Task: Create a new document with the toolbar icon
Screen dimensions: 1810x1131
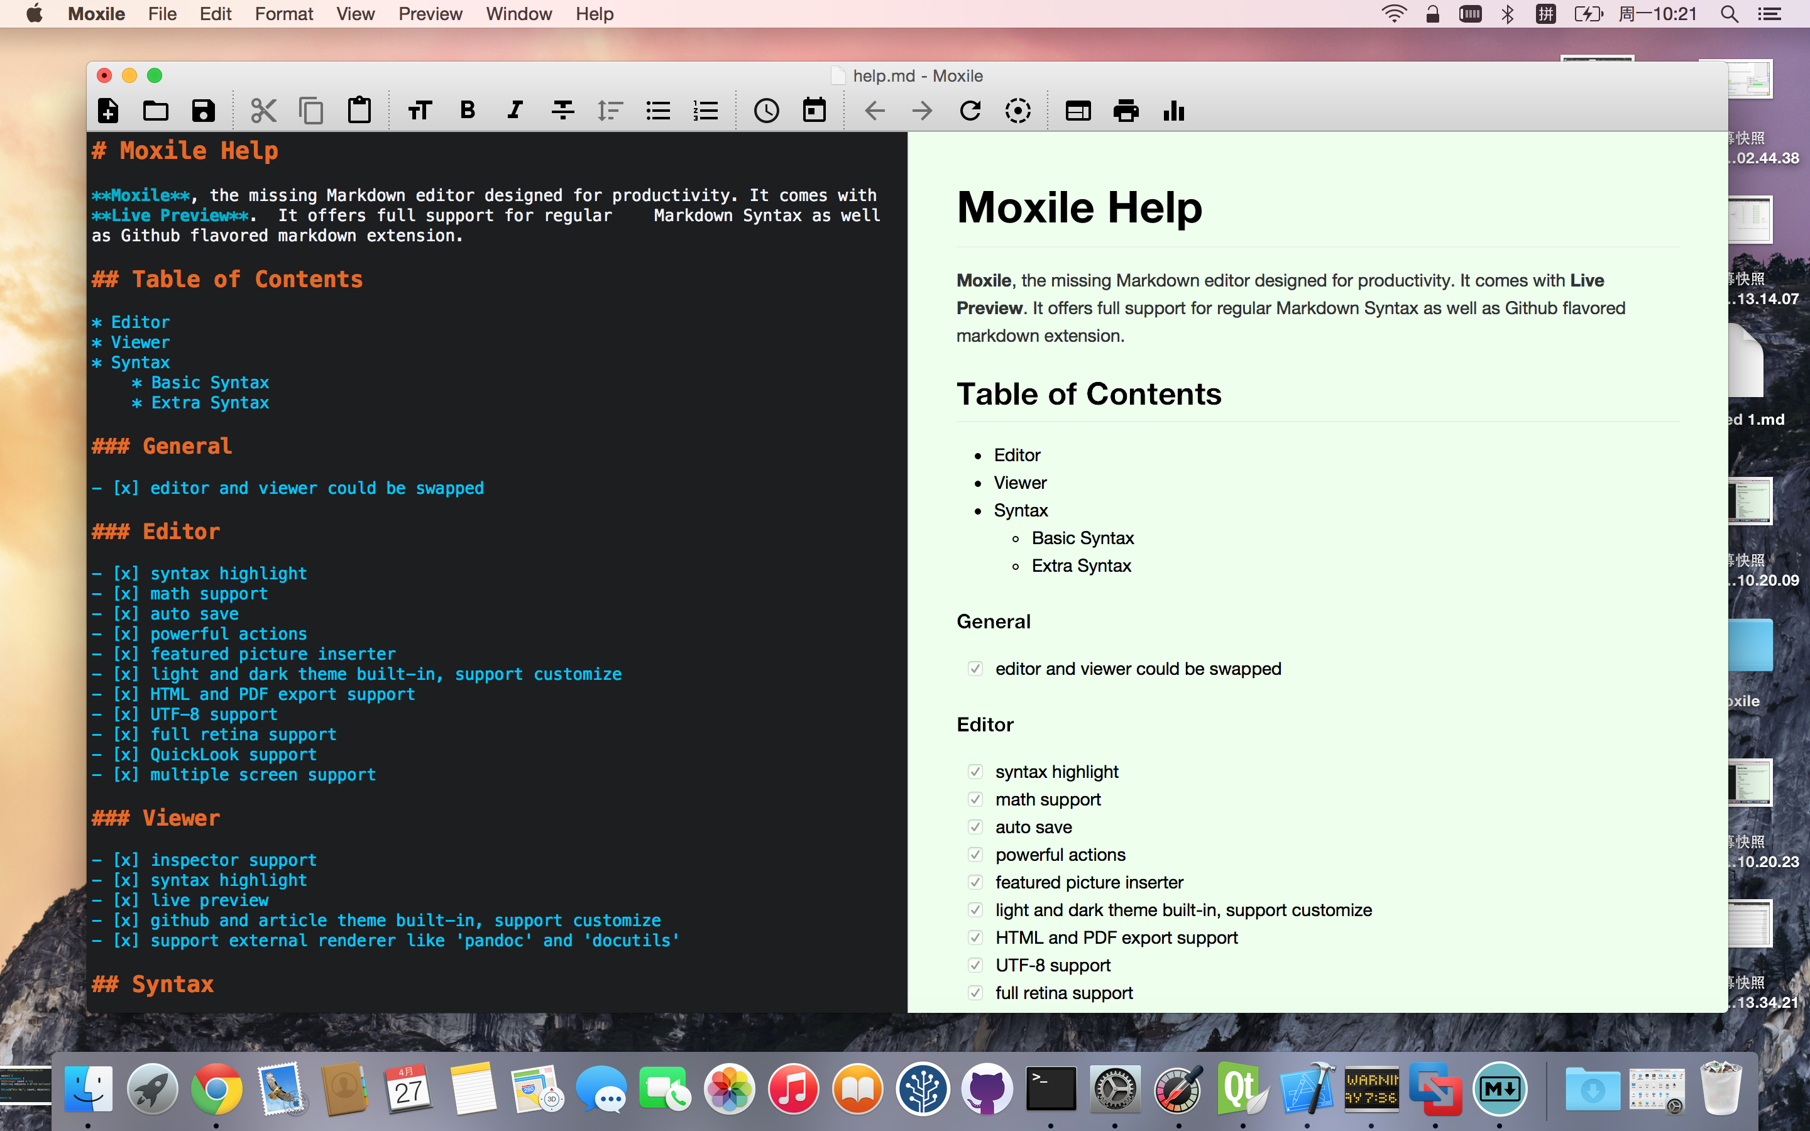Action: (109, 111)
